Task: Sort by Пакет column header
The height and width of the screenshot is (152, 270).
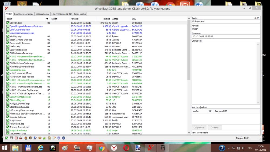Action: 60,19
